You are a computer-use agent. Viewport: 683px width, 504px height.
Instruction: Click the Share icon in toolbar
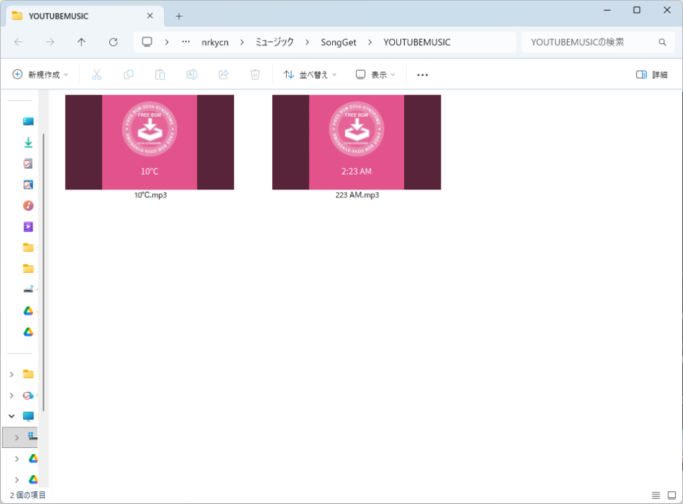223,75
